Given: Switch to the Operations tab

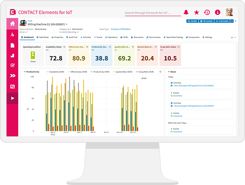Looking at the screenshot, I should pos(111,37).
